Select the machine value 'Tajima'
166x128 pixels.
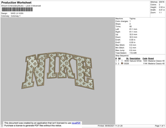[132, 18]
